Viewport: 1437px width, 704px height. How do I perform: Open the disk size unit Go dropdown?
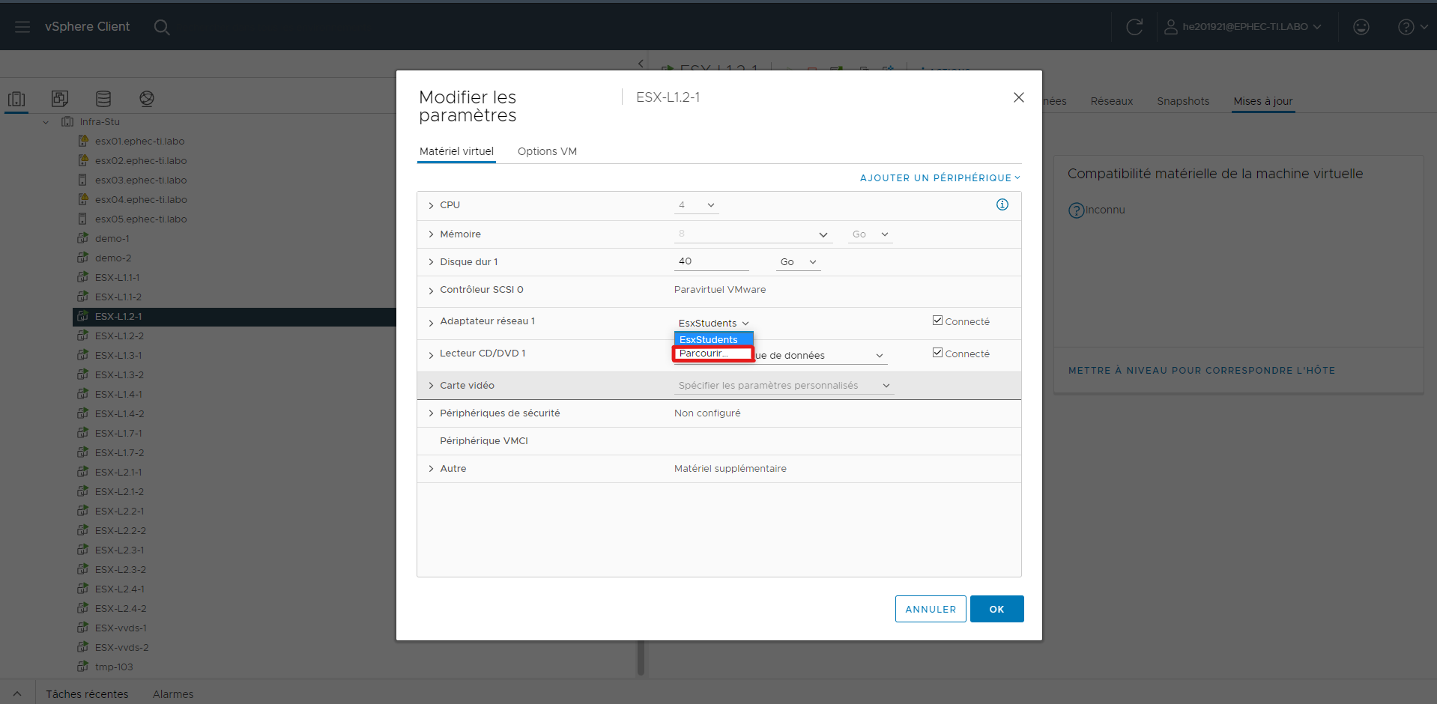pyautogui.click(x=799, y=262)
